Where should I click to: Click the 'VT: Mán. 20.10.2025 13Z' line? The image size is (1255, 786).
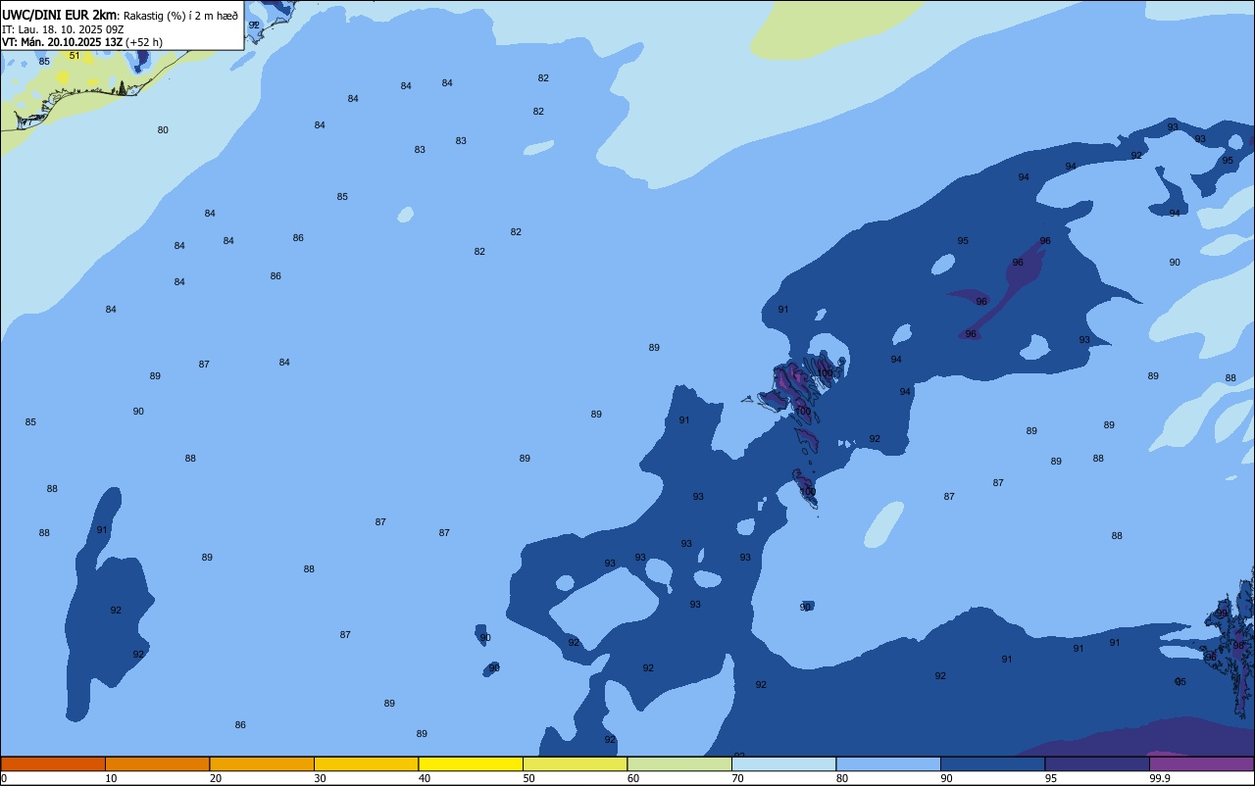(x=62, y=42)
